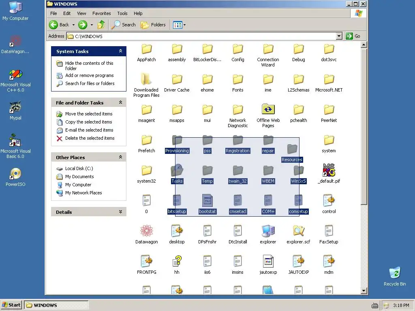Select the Downloaded Program Files folder
415x311 pixels.
click(146, 85)
